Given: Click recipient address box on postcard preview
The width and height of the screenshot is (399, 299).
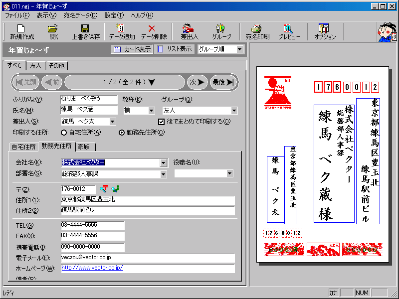Looking at the screenshot, I should pyautogui.click(x=368, y=161).
